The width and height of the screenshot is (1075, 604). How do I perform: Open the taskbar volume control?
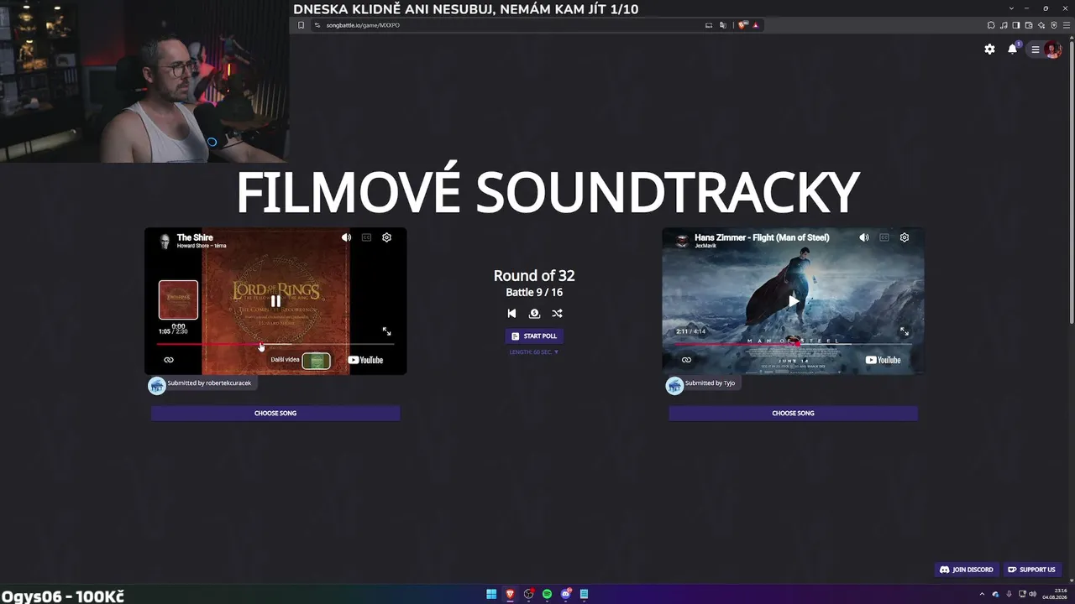coord(1032,594)
